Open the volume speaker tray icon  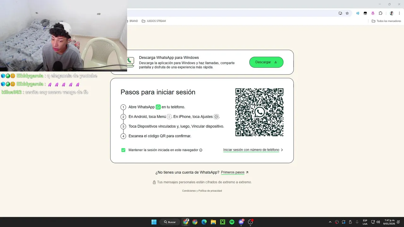click(378, 222)
